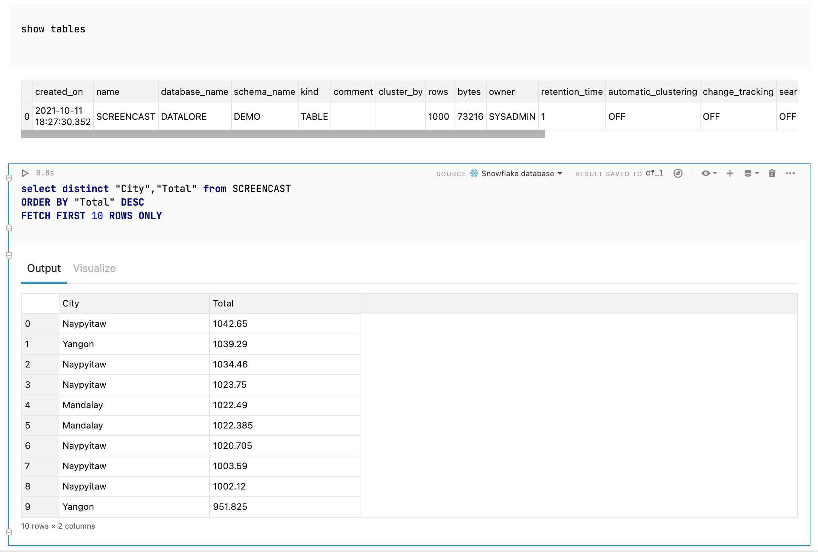The image size is (818, 552).
Task: Click the eye visibility icon in the cell toolbar
Action: (x=706, y=173)
